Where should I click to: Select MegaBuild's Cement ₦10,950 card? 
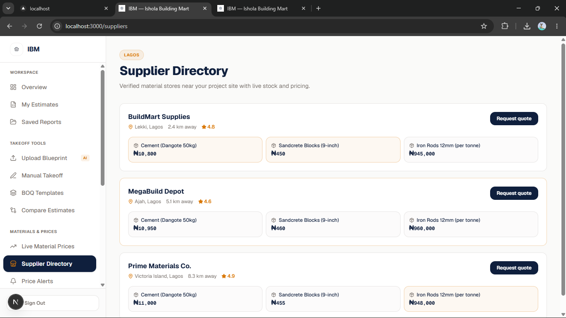195,224
